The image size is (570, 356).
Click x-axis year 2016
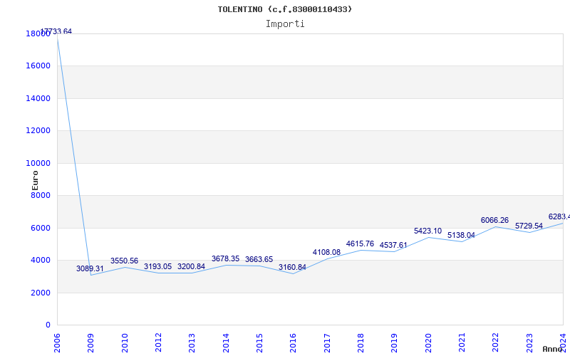click(293, 342)
